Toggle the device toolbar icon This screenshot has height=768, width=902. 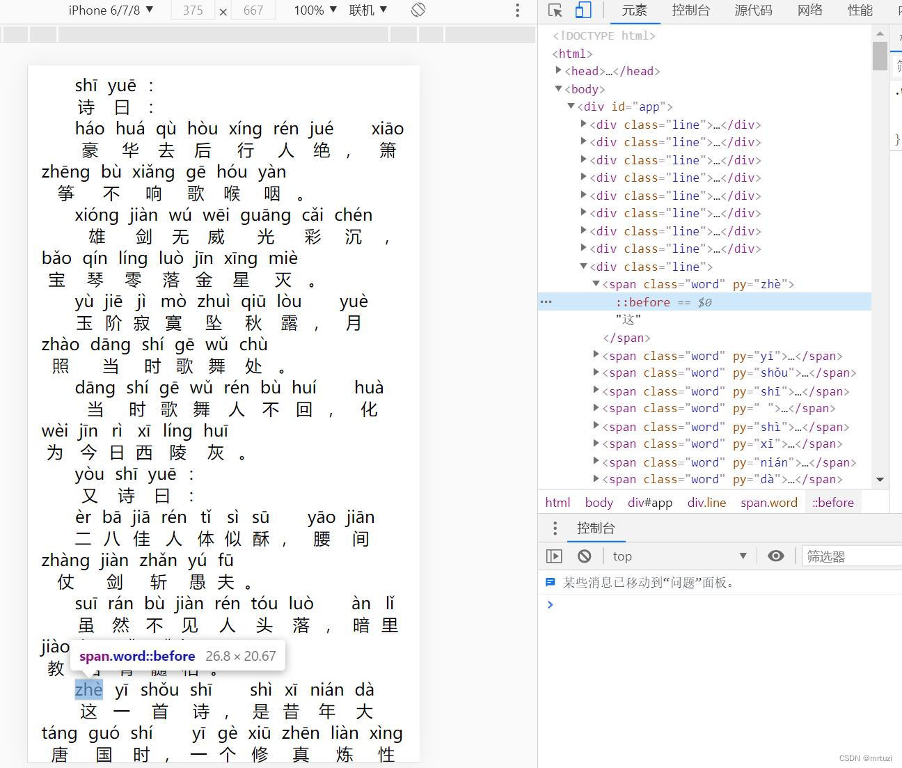point(583,10)
